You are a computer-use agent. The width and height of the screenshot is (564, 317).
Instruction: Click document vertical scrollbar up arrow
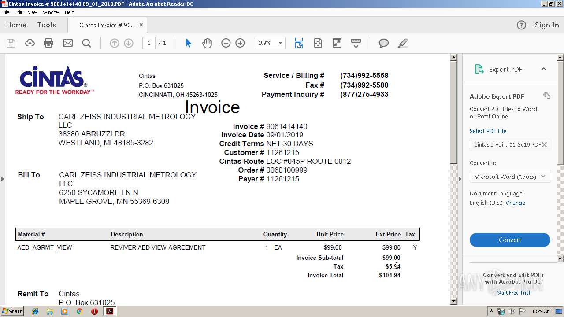[454, 57]
